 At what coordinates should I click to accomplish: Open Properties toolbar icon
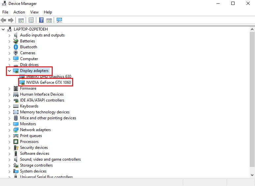[x=31, y=20]
